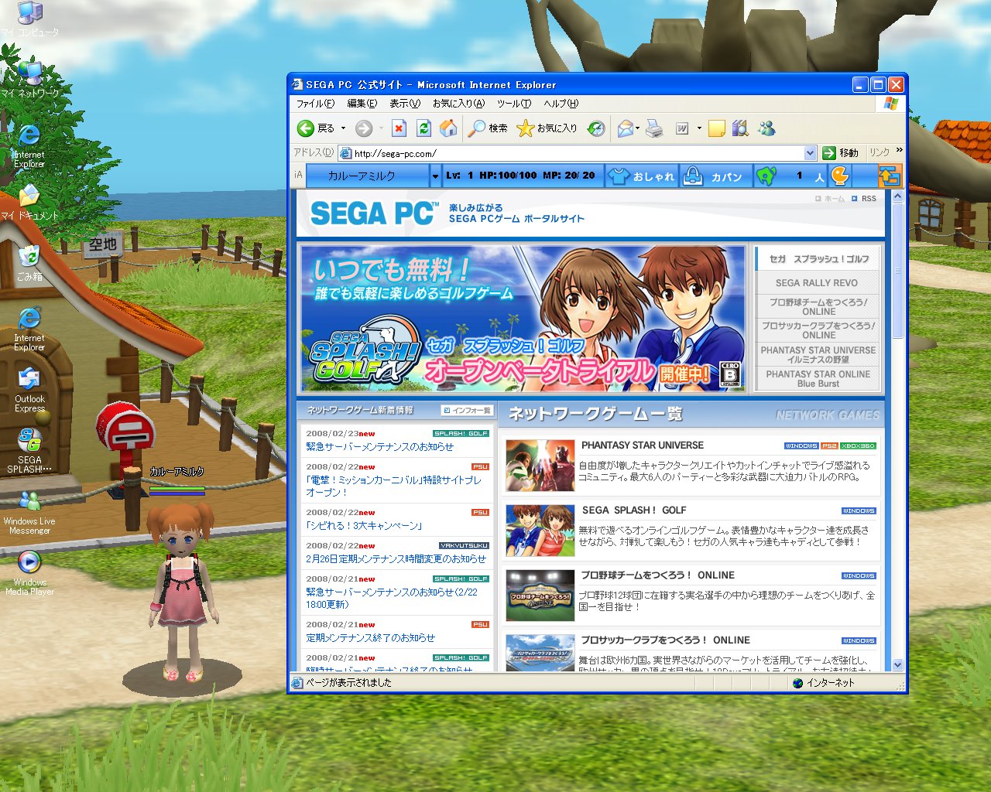Click the Splash Golf open beta banner
This screenshot has width=991, height=792.
coord(522,319)
